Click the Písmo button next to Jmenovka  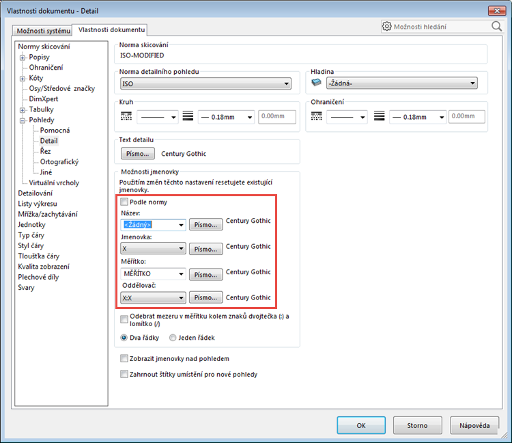(205, 249)
